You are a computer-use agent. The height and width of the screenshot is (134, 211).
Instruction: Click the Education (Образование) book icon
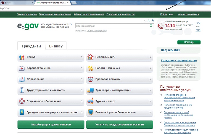(22, 79)
